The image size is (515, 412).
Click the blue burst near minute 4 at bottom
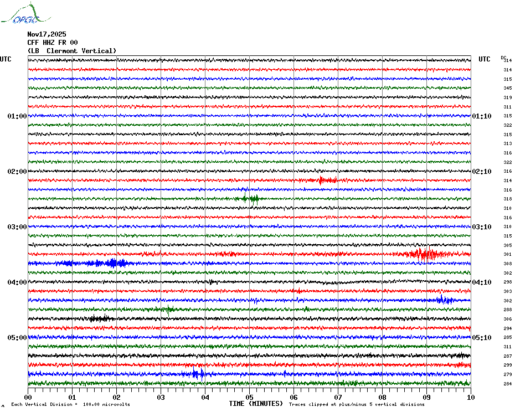coord(197,374)
